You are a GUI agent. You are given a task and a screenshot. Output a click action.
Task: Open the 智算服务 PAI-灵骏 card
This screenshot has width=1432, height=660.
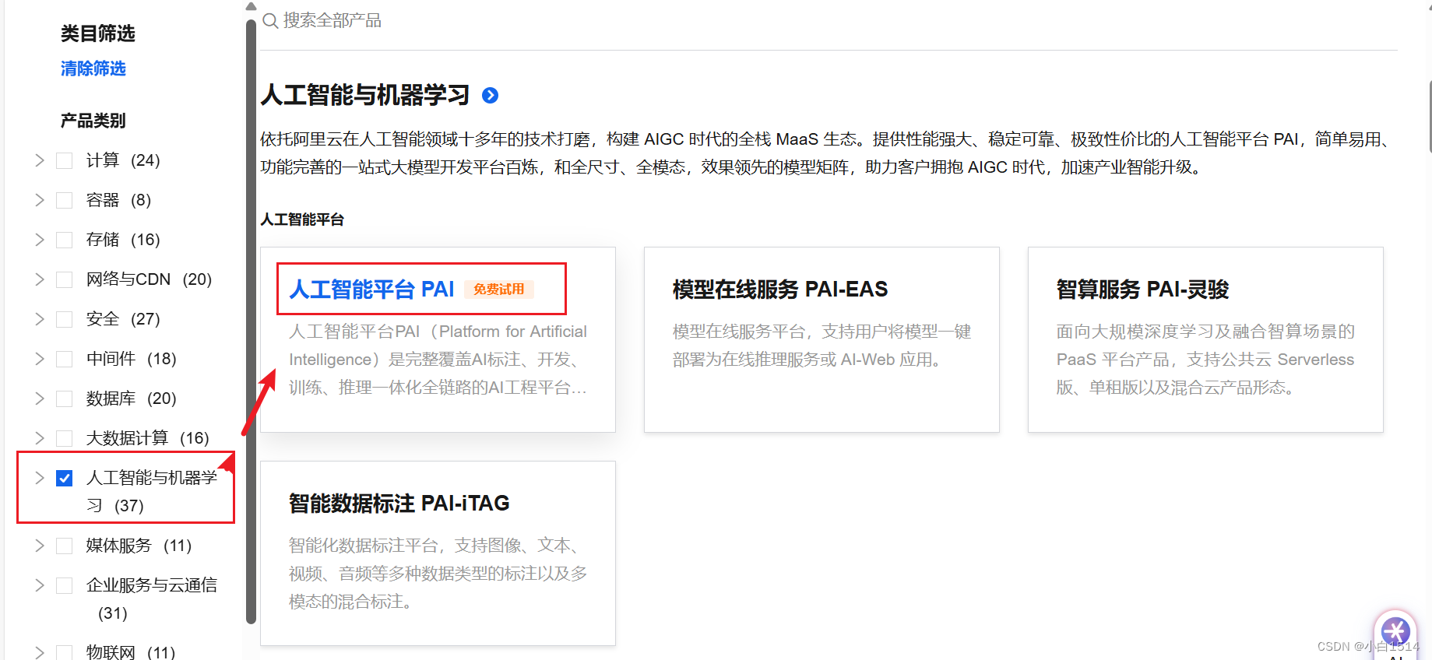[x=1205, y=339]
